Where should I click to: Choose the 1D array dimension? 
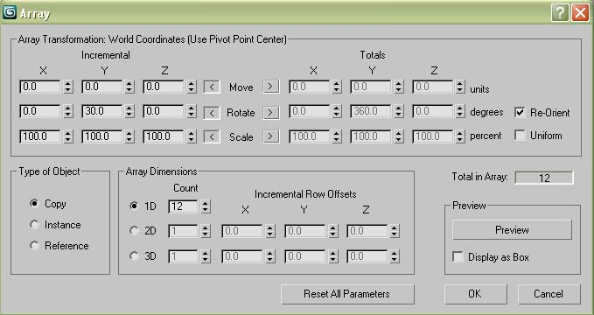tap(134, 206)
